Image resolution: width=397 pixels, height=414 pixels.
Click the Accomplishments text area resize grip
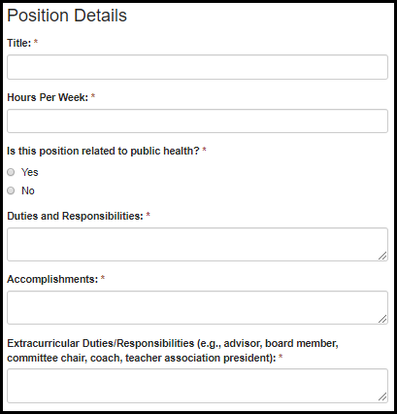click(x=382, y=319)
